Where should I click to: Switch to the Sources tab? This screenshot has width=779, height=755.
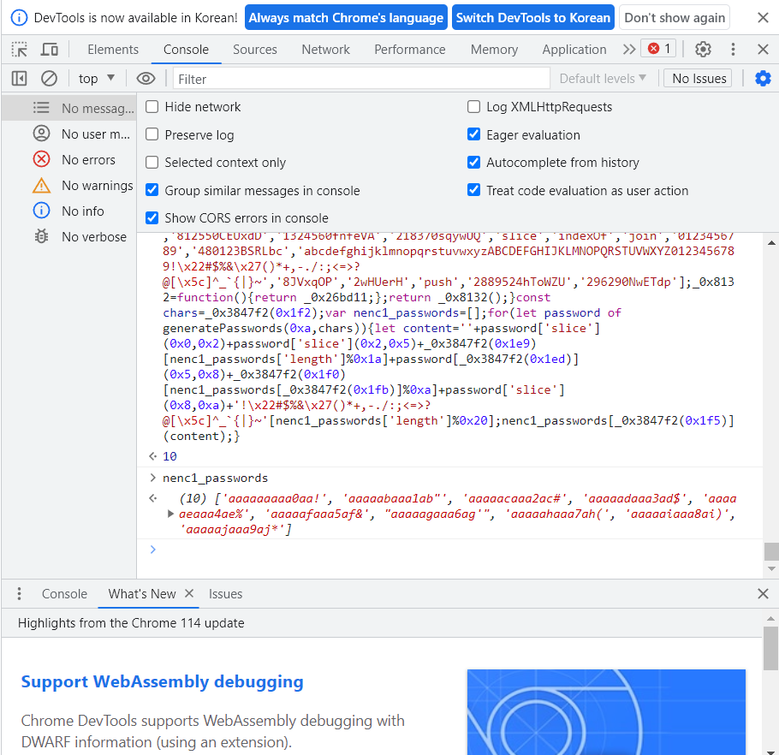point(255,49)
